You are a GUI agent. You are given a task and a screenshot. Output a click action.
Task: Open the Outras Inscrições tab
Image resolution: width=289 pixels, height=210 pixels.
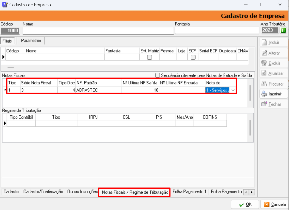coord(82,192)
